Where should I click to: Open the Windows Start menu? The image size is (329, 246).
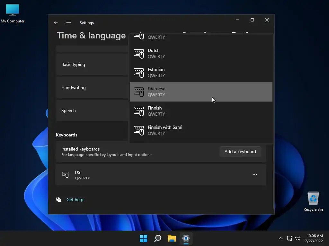(x=144, y=238)
